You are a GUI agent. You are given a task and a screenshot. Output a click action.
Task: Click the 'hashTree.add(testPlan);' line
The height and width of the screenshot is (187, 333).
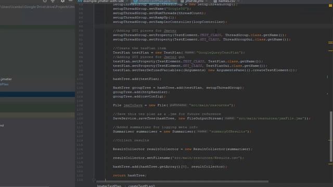tap(137, 79)
